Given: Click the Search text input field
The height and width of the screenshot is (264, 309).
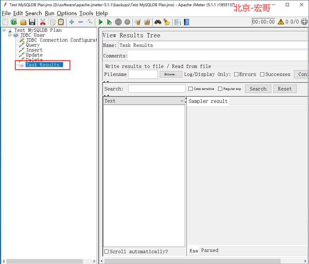Looking at the screenshot, I should point(157,89).
